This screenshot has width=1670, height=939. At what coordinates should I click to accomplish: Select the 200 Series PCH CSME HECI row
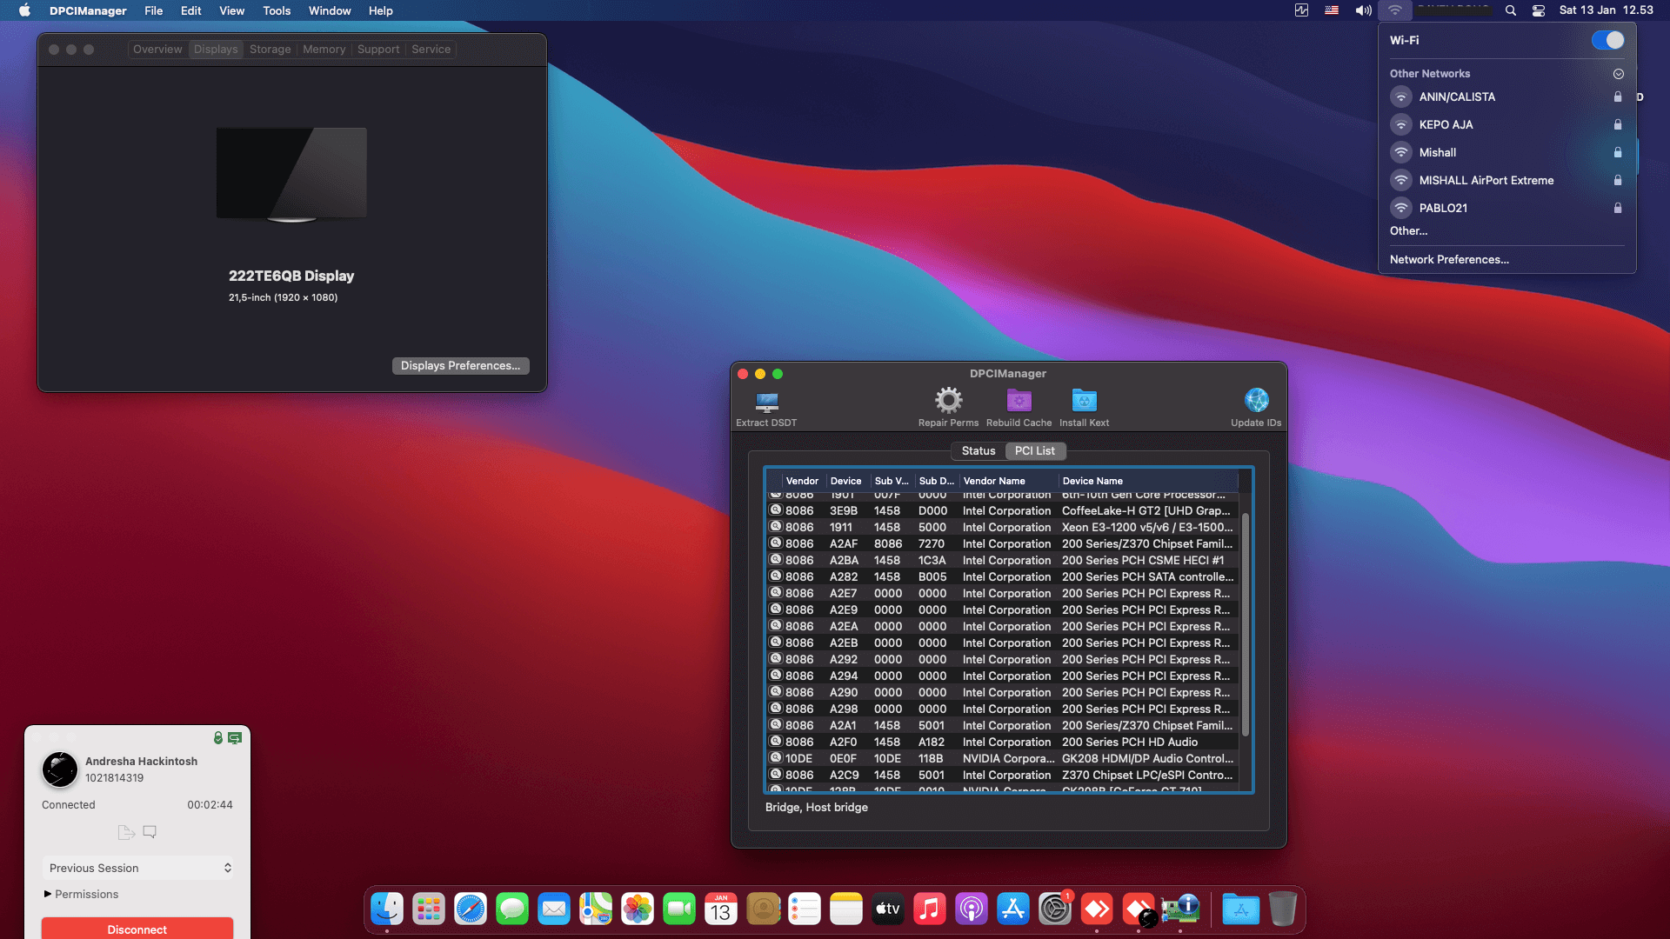coord(1004,560)
